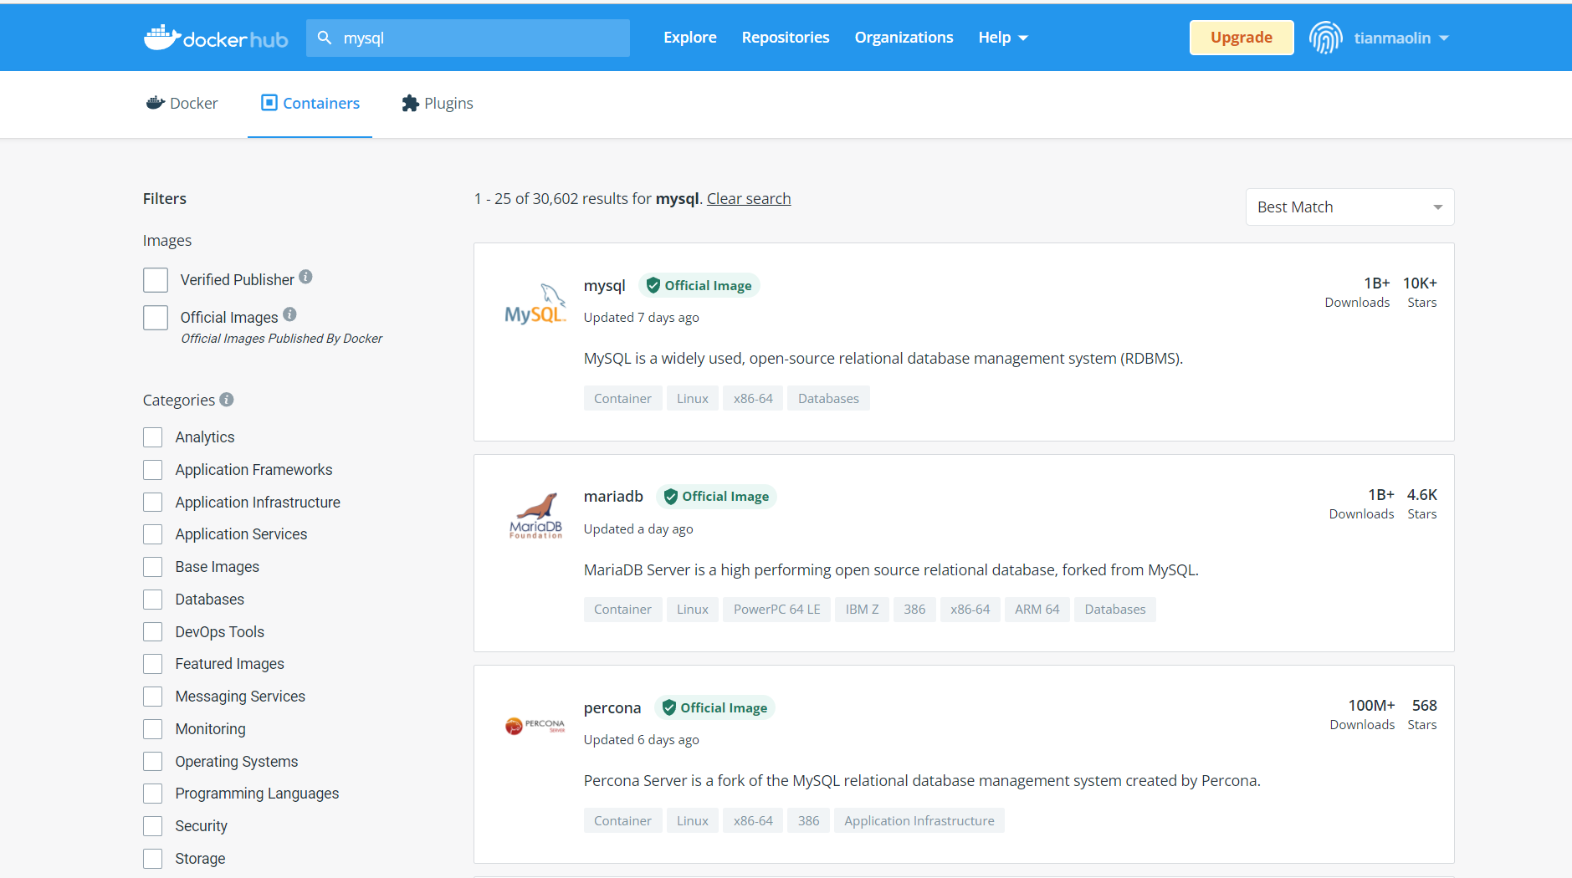Check the Messaging Services category

[152, 697]
